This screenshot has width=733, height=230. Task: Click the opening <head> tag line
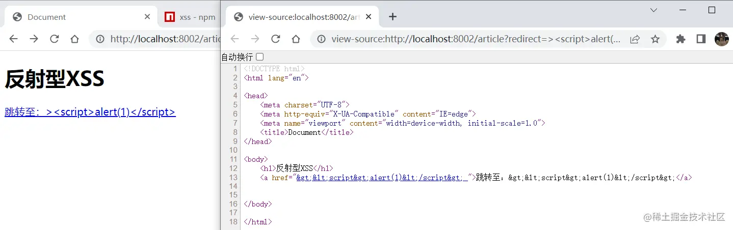tap(256, 96)
